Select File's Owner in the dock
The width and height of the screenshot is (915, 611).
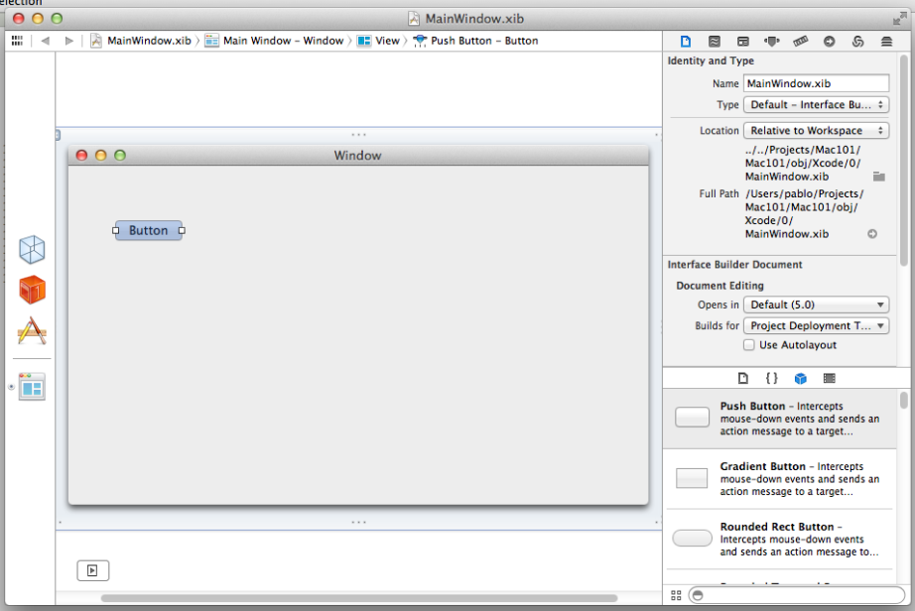pyautogui.click(x=32, y=249)
